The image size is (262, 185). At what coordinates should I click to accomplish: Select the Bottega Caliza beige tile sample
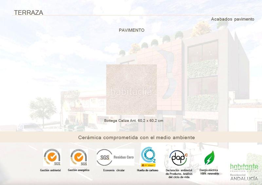(x=131, y=75)
